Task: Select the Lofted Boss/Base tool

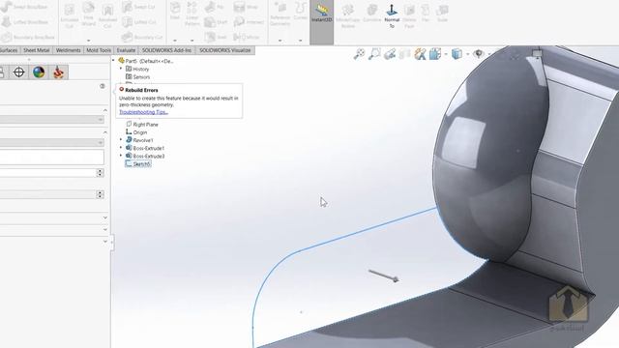Action: [25, 22]
